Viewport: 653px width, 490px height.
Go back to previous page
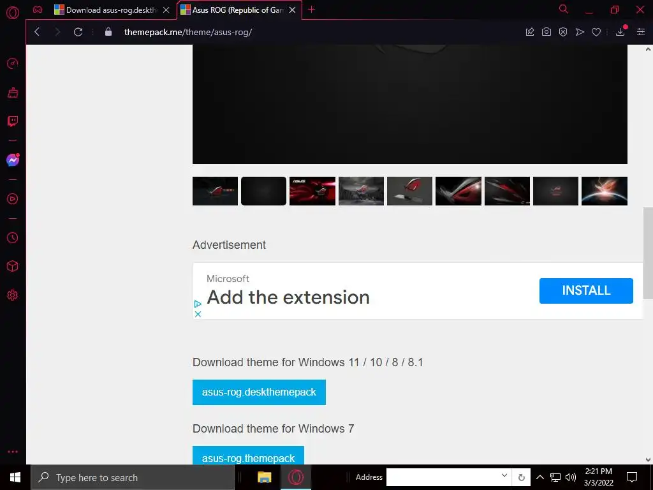(37, 32)
